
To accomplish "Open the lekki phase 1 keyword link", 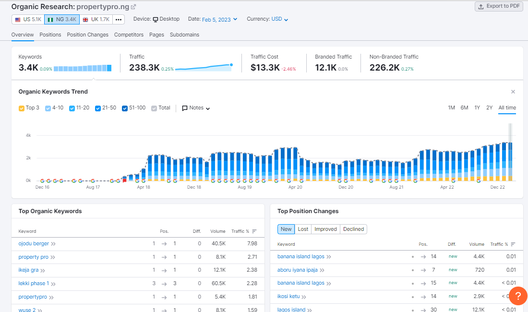I will pyautogui.click(x=34, y=283).
